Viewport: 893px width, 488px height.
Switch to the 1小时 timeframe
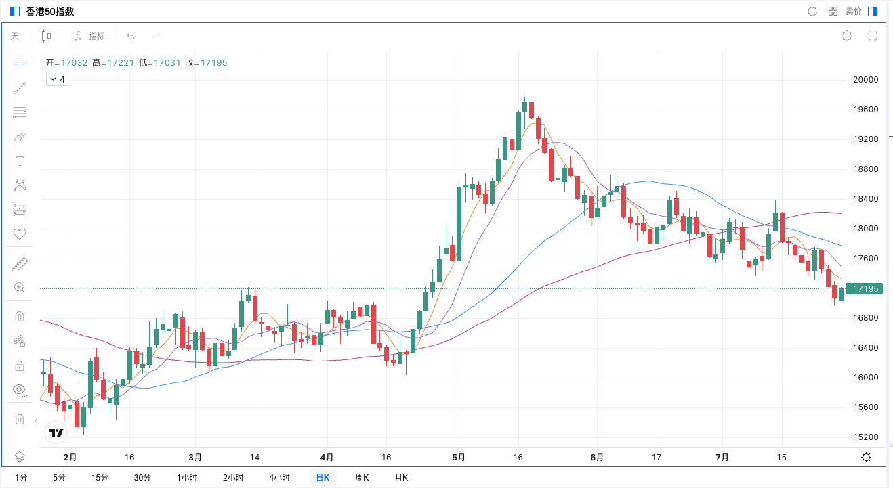coord(186,477)
